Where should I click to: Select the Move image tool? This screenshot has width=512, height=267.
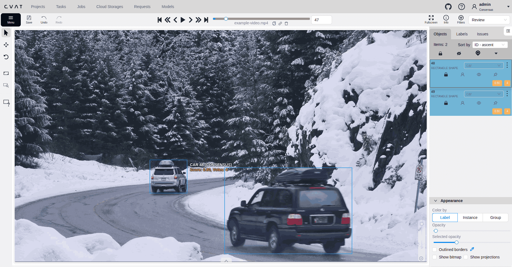pos(6,45)
